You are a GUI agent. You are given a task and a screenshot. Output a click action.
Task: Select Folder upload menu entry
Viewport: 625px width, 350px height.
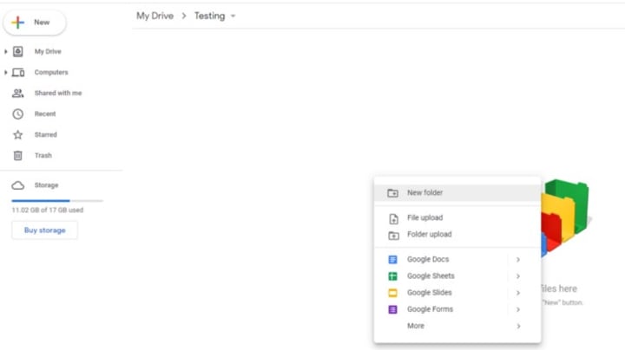tap(457, 235)
